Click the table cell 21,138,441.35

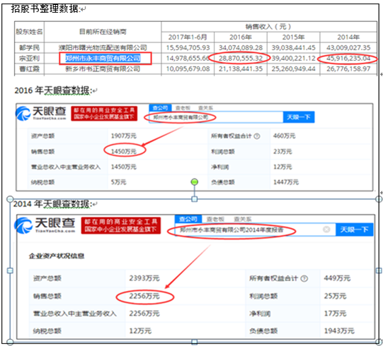point(241,69)
